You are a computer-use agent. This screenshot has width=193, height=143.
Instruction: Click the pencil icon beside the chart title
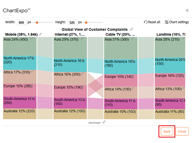click(132, 29)
